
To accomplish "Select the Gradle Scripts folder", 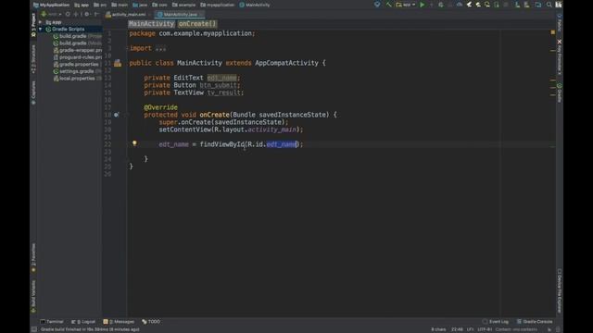I will click(x=68, y=29).
